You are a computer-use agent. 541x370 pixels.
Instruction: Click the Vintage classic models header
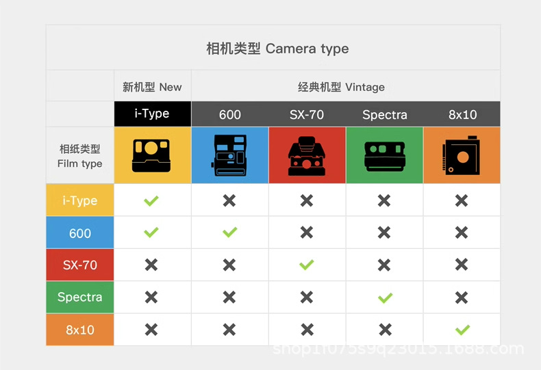coord(341,87)
